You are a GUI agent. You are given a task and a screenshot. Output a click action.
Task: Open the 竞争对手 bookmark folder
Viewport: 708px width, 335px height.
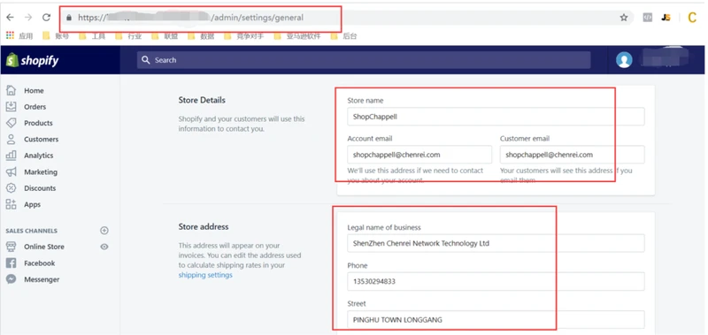pyautogui.click(x=244, y=36)
